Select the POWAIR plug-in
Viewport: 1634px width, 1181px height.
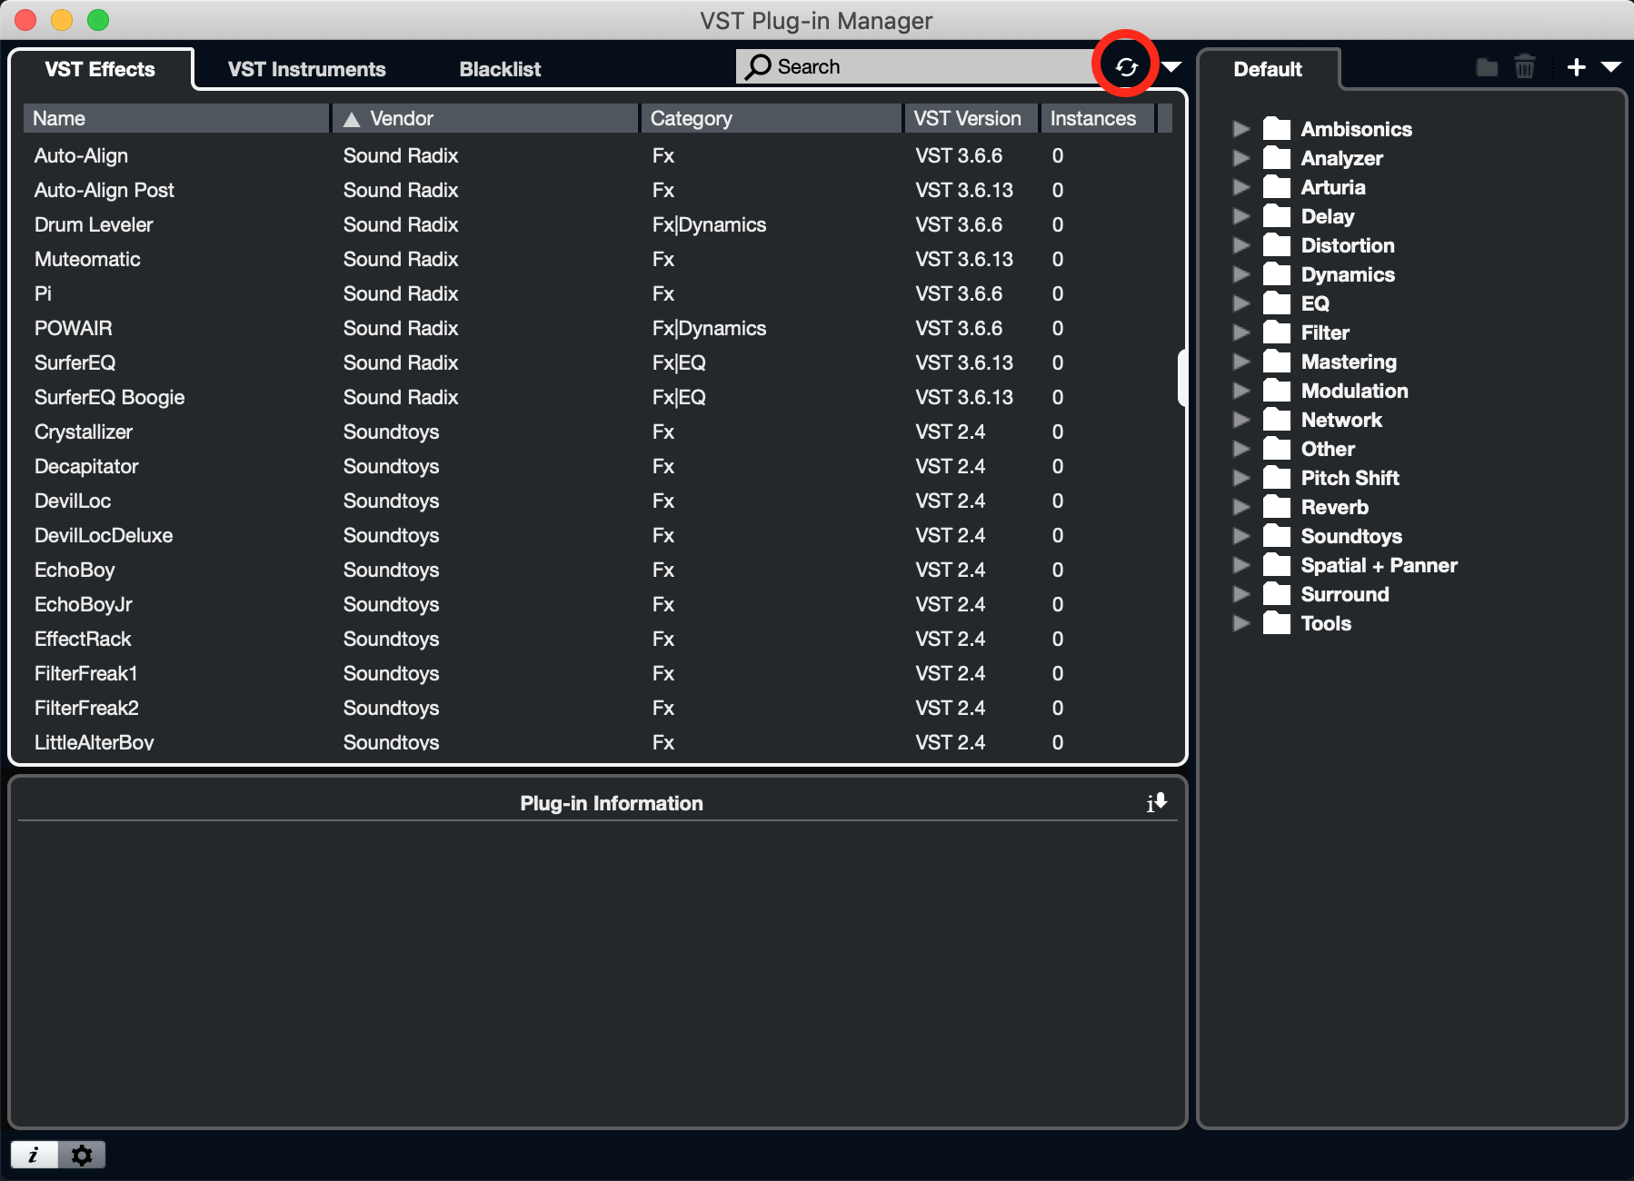point(598,328)
